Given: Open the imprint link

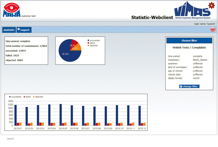Looking at the screenshot, I should click(x=10, y=139).
